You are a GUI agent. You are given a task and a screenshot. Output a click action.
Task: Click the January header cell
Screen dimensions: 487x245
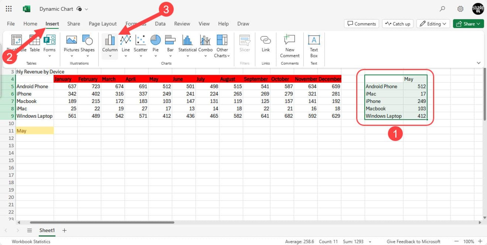tap(65, 79)
